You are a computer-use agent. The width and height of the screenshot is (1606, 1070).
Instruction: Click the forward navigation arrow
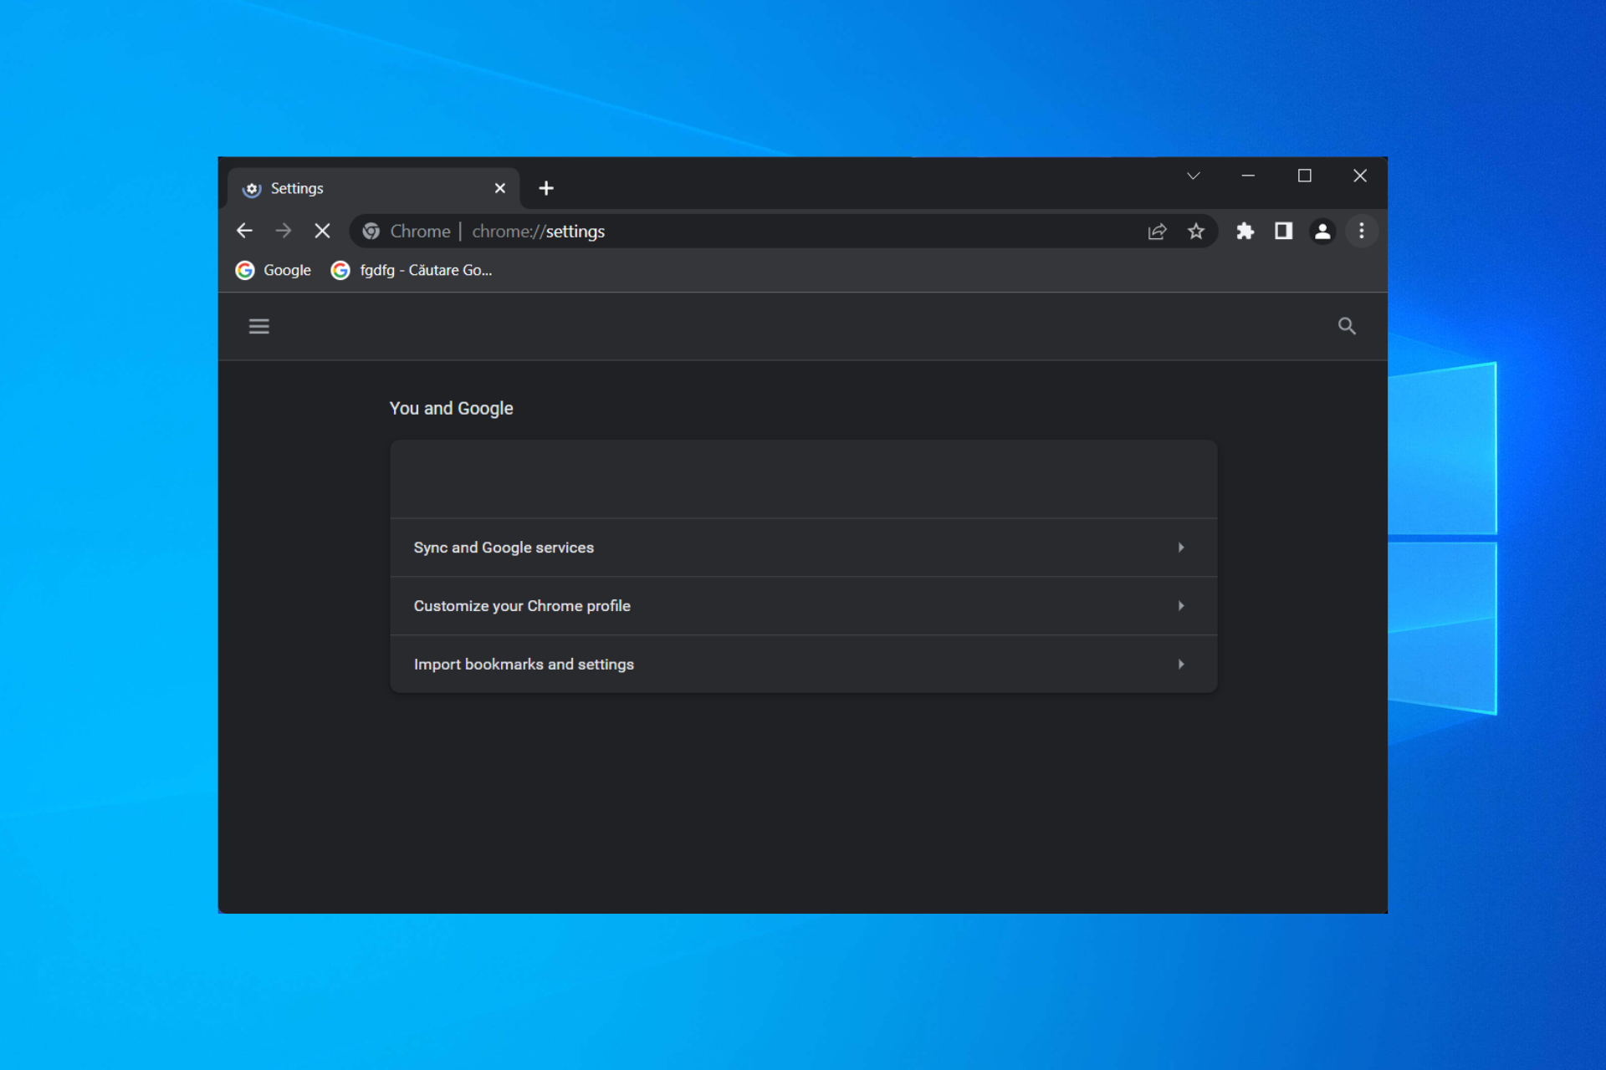[284, 231]
